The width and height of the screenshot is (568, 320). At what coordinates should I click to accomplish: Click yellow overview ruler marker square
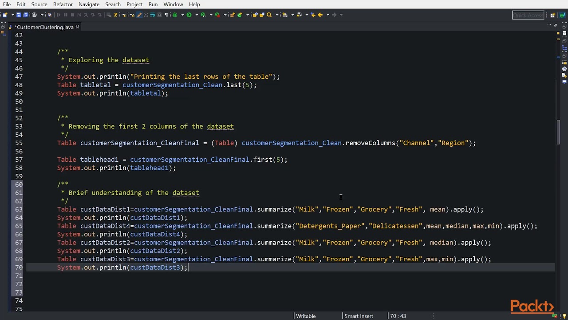pyautogui.click(x=558, y=33)
